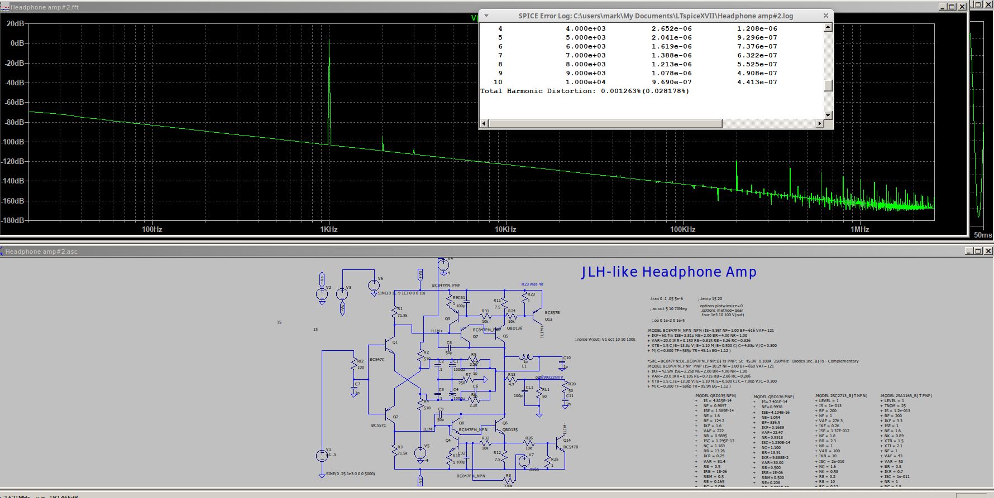This screenshot has width=994, height=498.
Task: Click the -100dB label on FFT vertical axis
Action: 13,142
